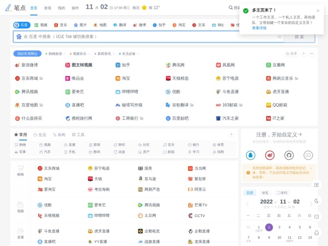
Task: Close the orange browser history warning
Action: point(311,168)
